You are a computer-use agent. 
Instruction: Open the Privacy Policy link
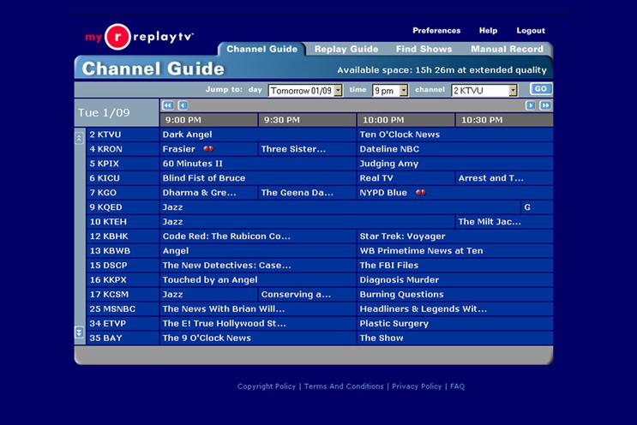pyautogui.click(x=417, y=386)
